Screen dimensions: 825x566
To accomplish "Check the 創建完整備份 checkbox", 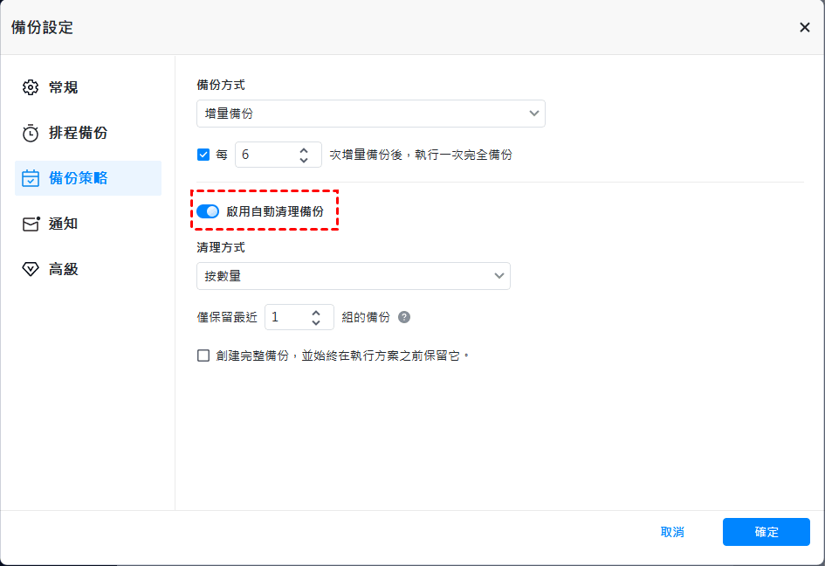I will [x=203, y=355].
